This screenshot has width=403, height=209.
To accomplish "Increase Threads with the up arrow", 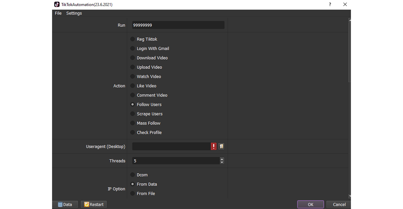I will tap(222, 159).
